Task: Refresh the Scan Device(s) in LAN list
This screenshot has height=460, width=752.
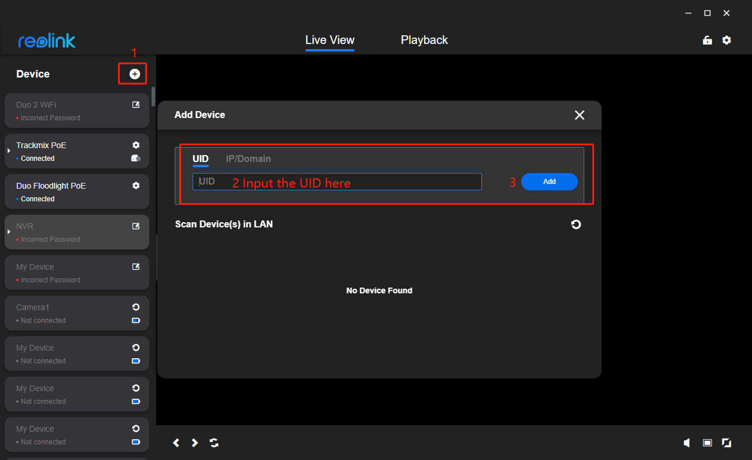Action: [x=576, y=225]
